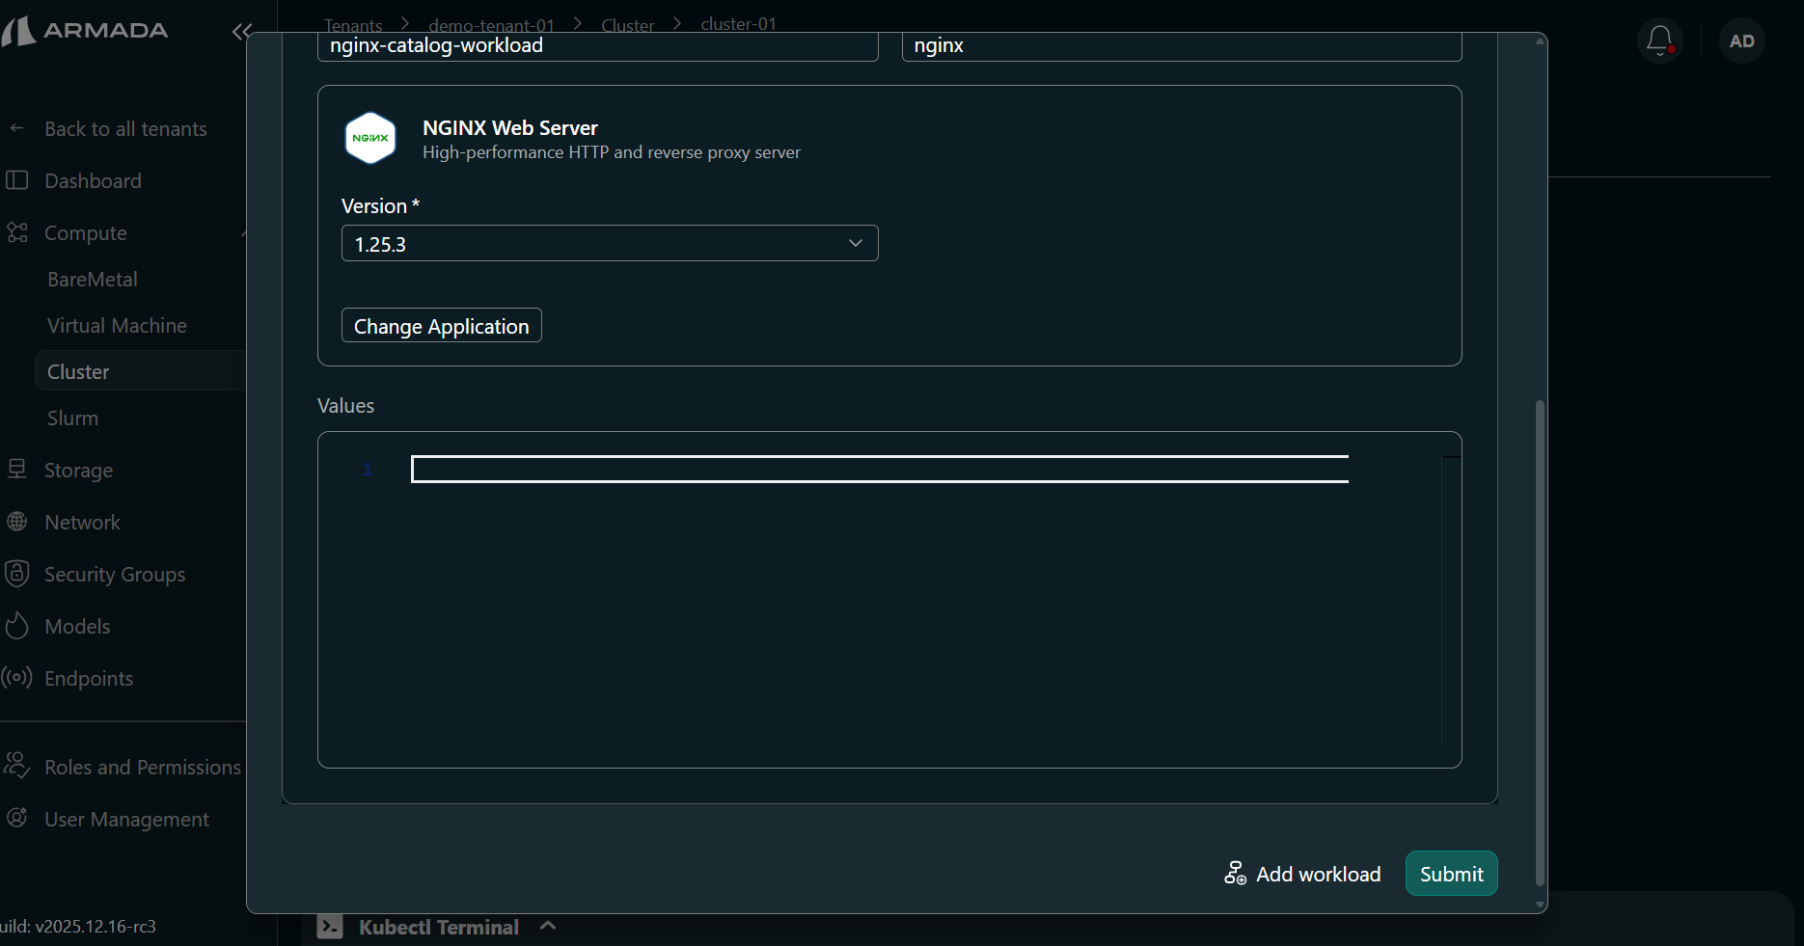Select the Slurm sidebar item

point(72,418)
